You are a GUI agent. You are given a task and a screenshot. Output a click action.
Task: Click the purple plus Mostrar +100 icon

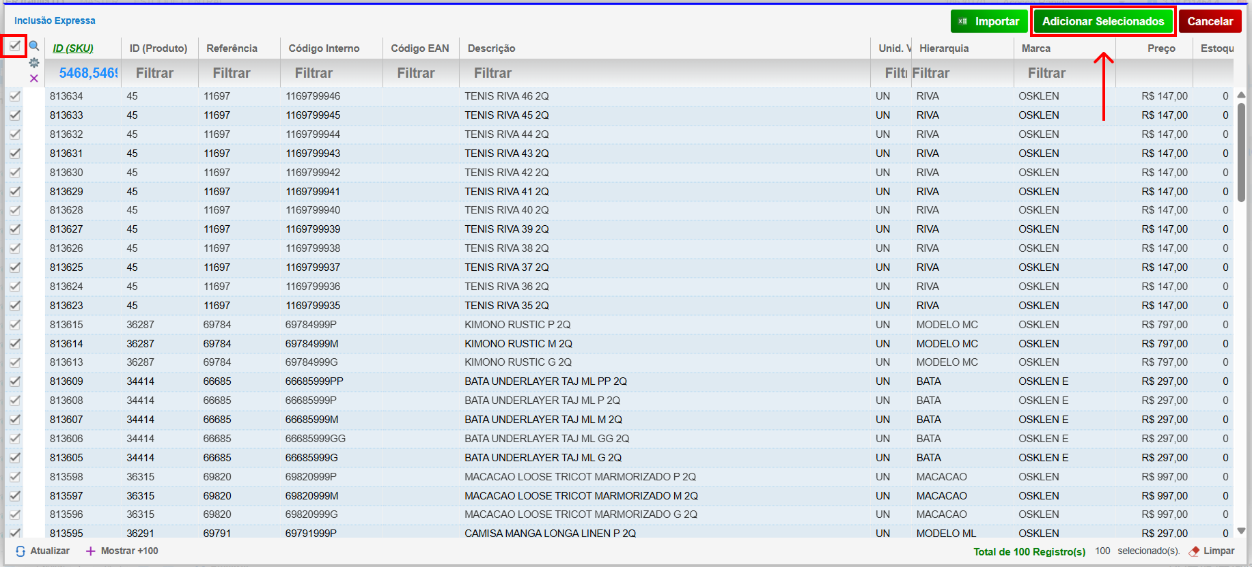[90, 551]
